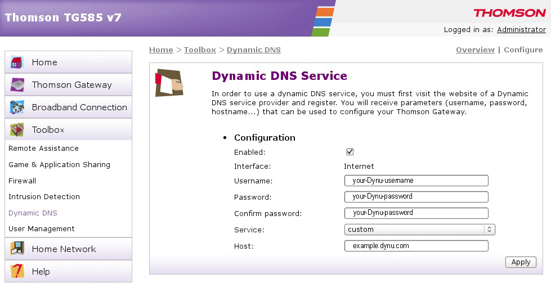Click the Help question mark icon
This screenshot has width=551, height=283.
(x=17, y=271)
